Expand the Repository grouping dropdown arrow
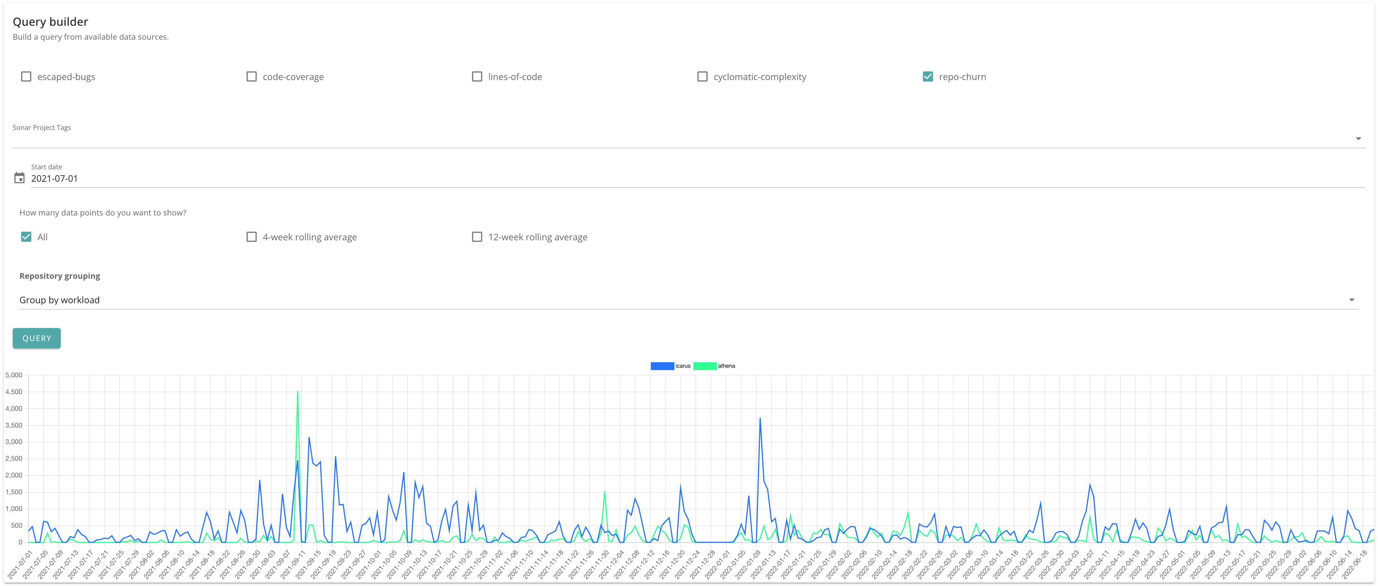This screenshot has width=1378, height=586. pos(1351,300)
